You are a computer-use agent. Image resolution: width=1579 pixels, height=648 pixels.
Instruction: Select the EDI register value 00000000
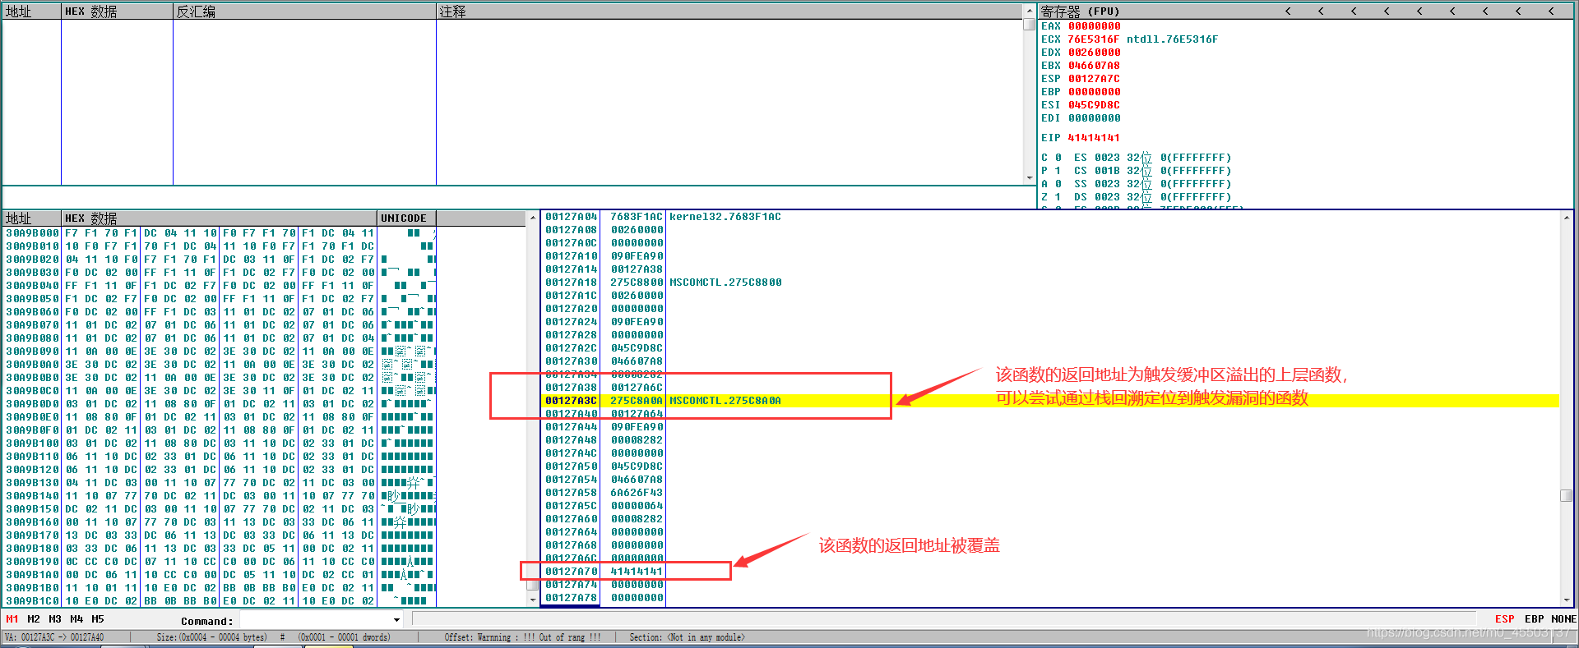coord(1094,118)
